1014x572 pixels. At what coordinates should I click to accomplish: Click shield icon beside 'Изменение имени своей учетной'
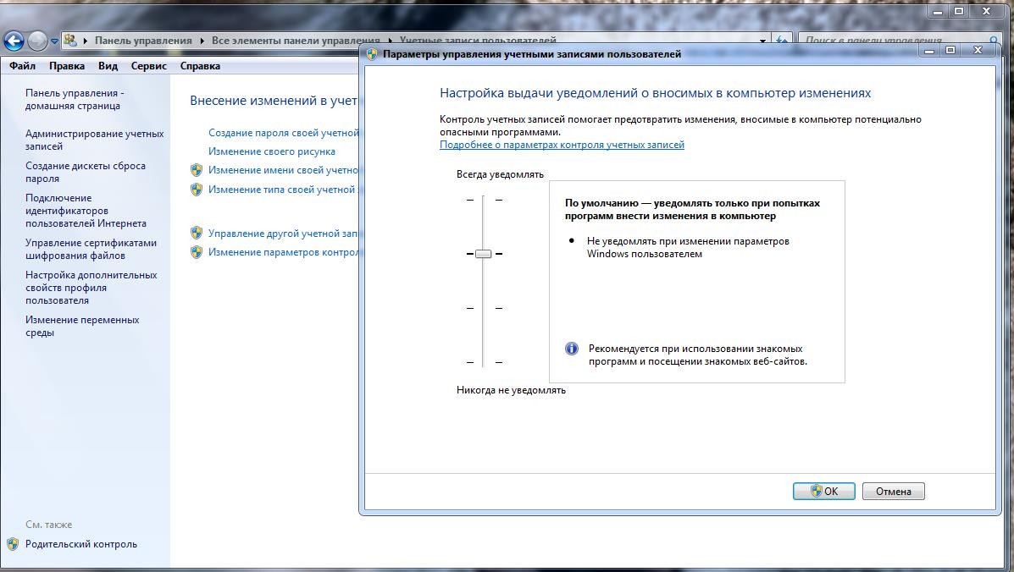197,170
